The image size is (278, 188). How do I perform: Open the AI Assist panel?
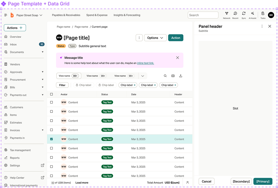252,14
